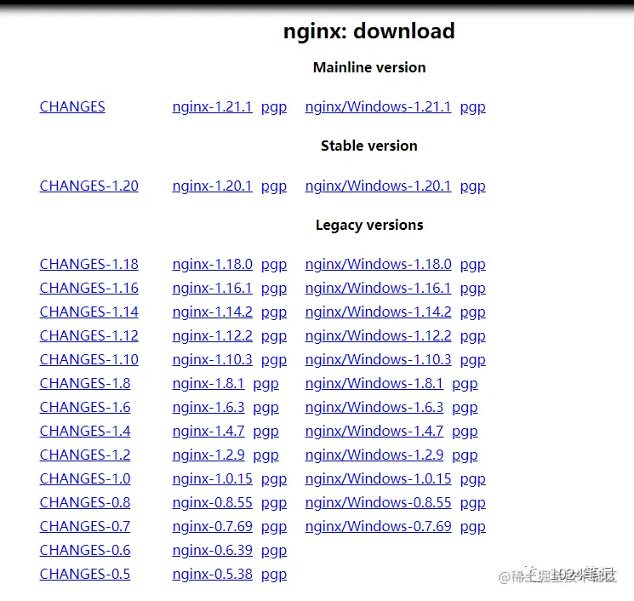Open CHANGES-1.4 link
The width and height of the screenshot is (634, 601).
tap(85, 431)
